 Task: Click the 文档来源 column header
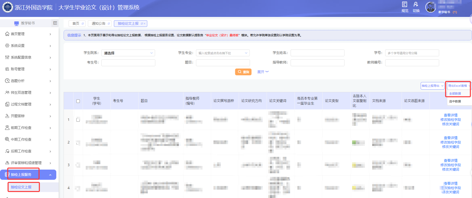(x=379, y=101)
